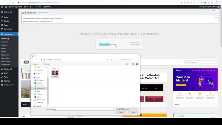Open Install Plugins under Appearance
The height and width of the screenshot is (125, 222).
(6, 61)
